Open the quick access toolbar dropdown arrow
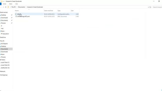This screenshot has width=162, height=91. coord(4,2)
